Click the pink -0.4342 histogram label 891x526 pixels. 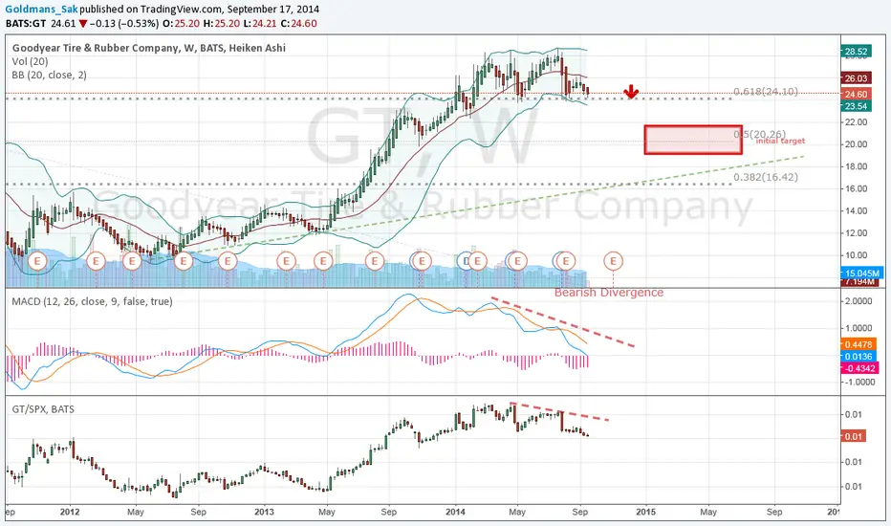[x=859, y=368]
